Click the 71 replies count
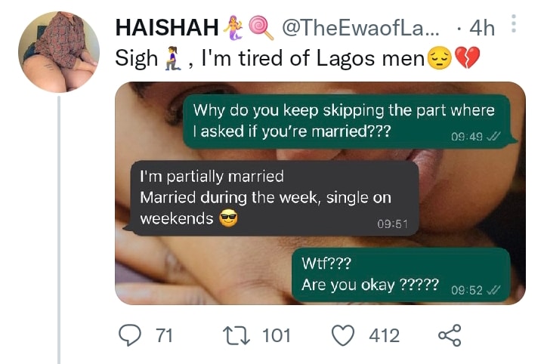 (x=163, y=335)
